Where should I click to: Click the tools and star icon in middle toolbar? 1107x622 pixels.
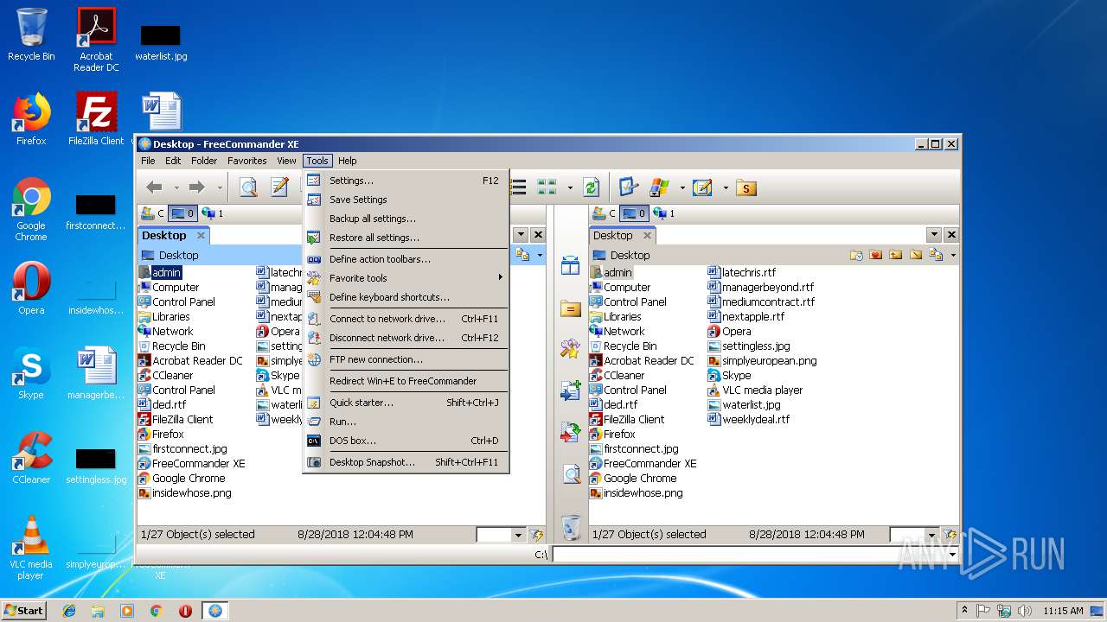click(x=571, y=348)
